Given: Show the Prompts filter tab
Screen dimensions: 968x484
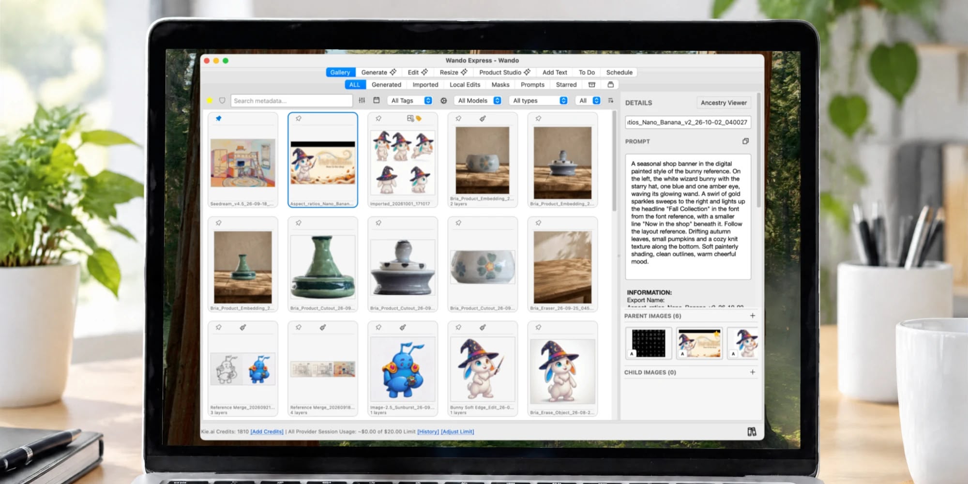Looking at the screenshot, I should coord(532,85).
